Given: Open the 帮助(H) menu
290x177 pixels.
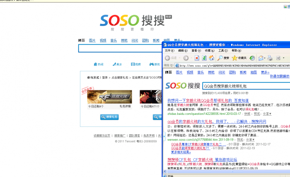Looking at the screenshot, I should coord(236,51).
